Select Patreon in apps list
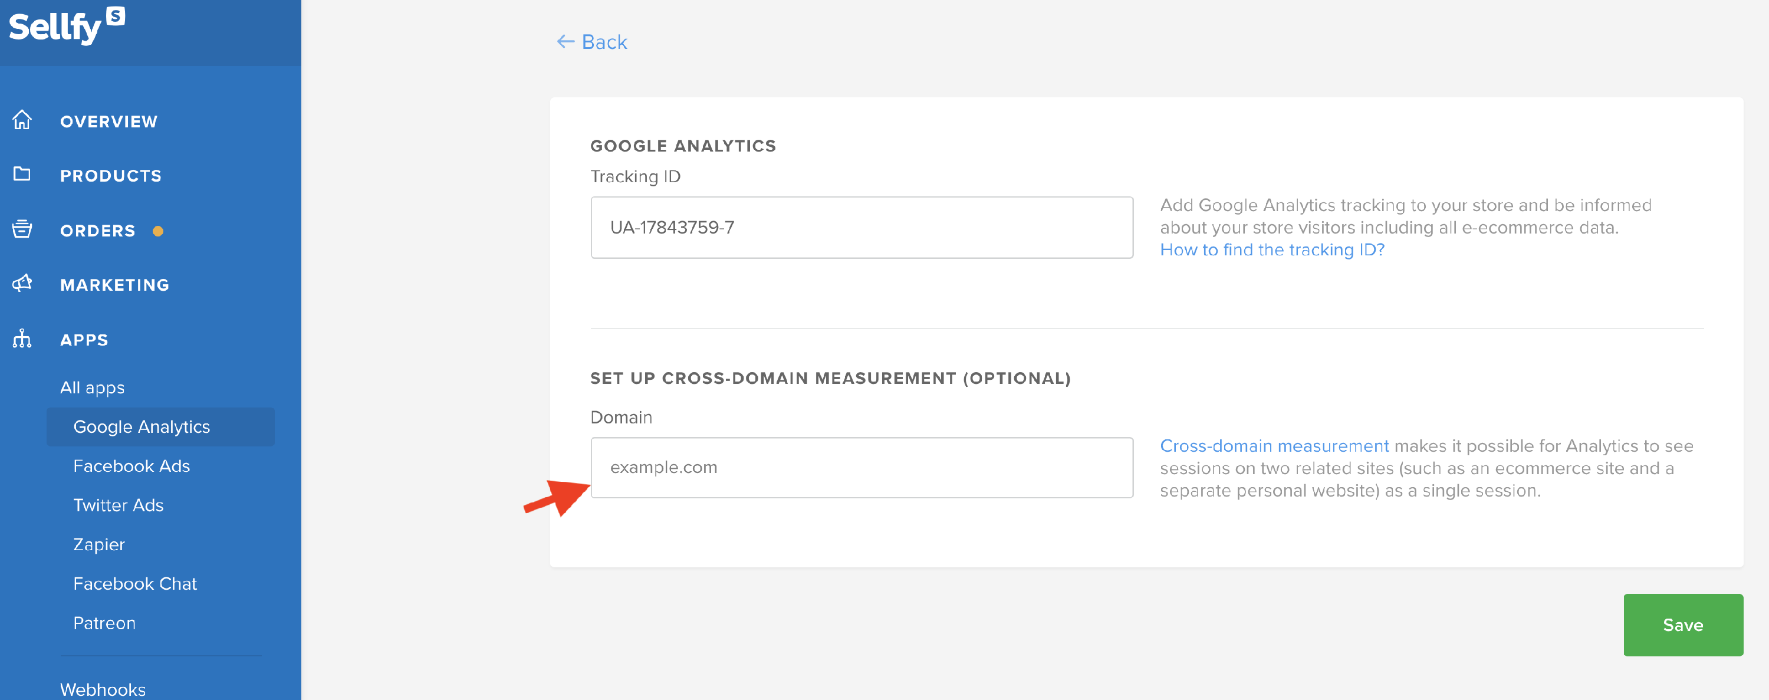Image resolution: width=1769 pixels, height=700 pixels. (x=104, y=623)
